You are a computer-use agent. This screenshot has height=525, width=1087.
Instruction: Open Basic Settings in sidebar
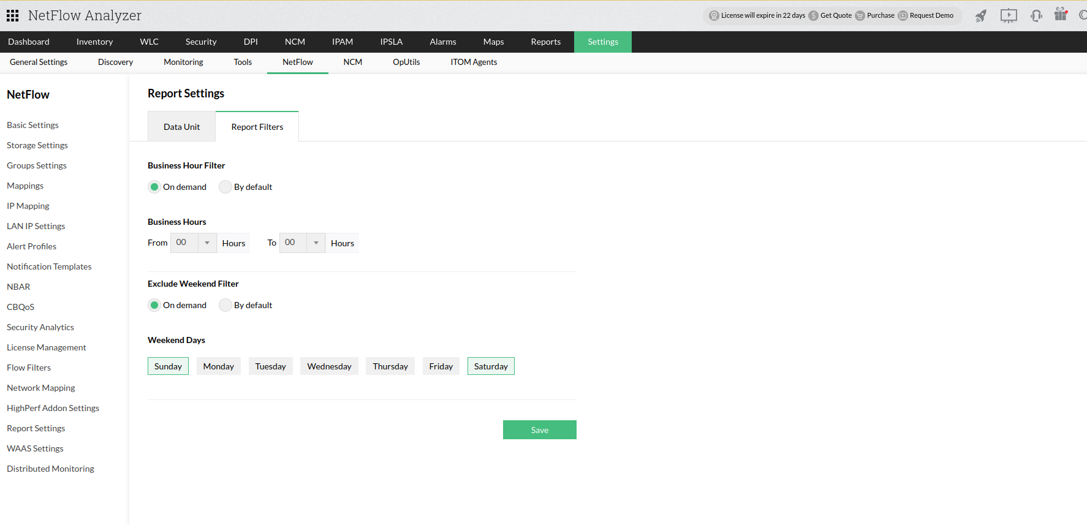point(32,125)
